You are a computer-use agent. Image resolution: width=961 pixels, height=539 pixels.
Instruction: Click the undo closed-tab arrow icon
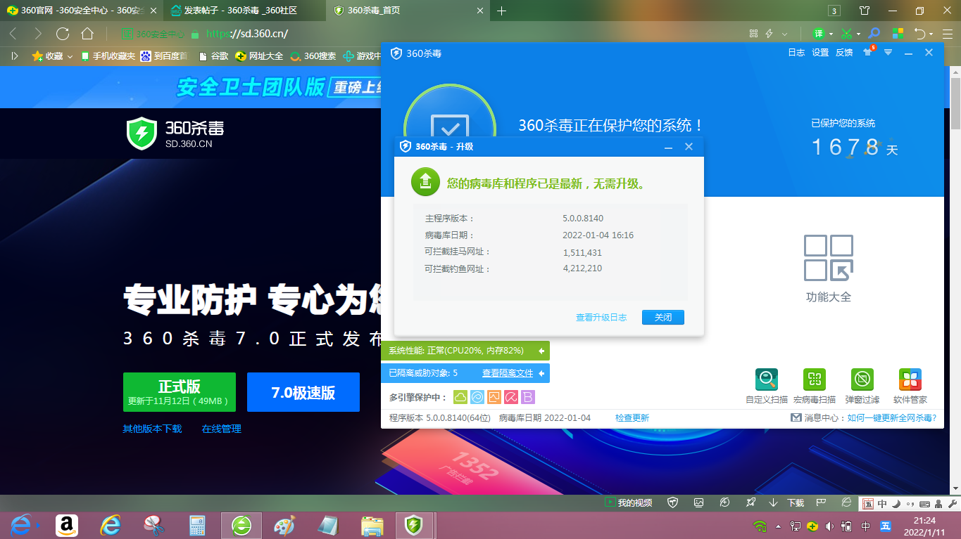pos(919,33)
